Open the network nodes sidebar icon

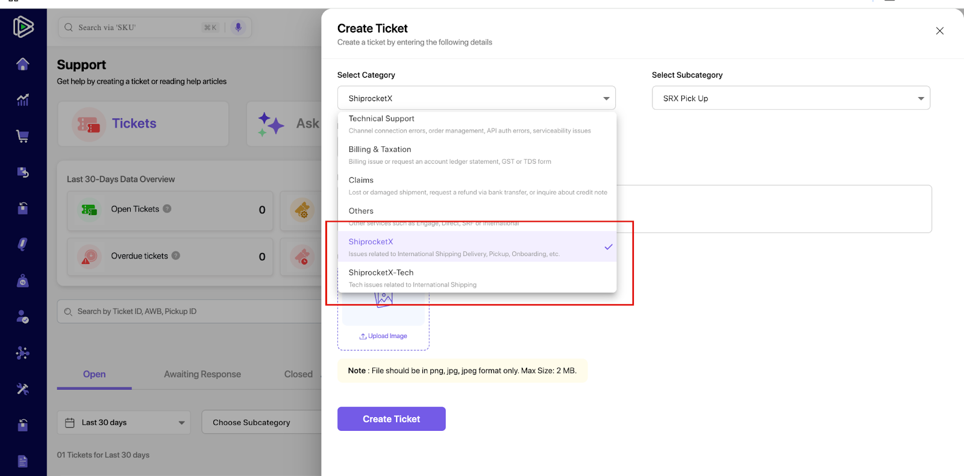point(23,353)
